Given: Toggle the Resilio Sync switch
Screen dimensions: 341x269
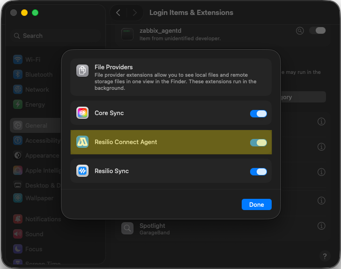Looking at the screenshot, I should (259, 172).
